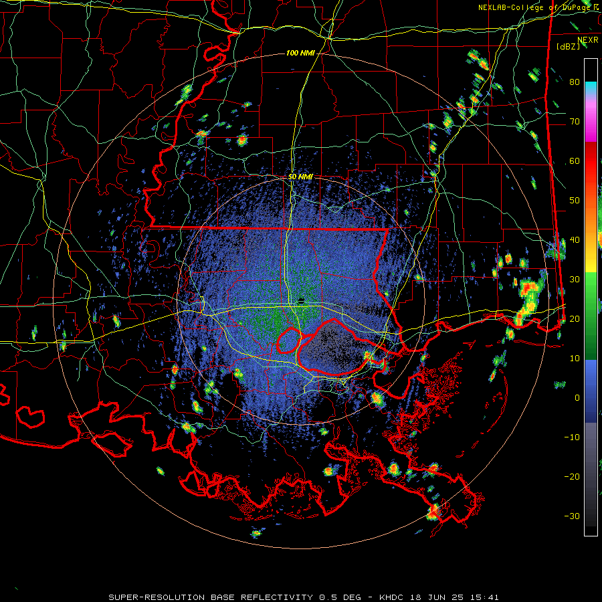Click the -20 value on the dBZ scale
The width and height of the screenshot is (602, 602).
point(572,477)
